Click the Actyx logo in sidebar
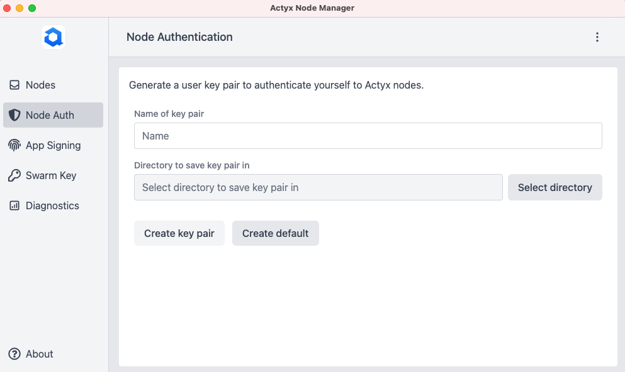 coord(53,38)
